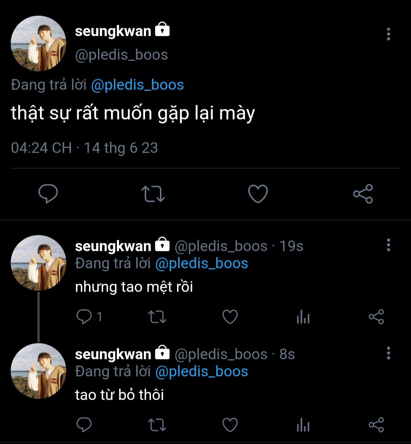
Task: Open the 'nhưng tao mệt rồi' reply overflow menu
Action: coord(388,245)
